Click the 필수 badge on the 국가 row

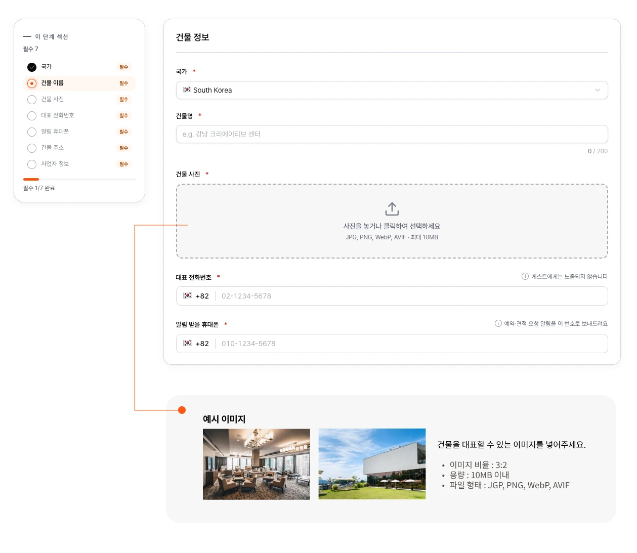click(124, 67)
